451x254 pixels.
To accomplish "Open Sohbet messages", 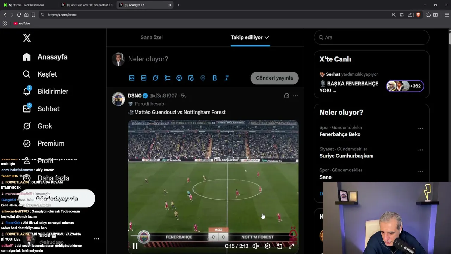I will tap(41, 109).
